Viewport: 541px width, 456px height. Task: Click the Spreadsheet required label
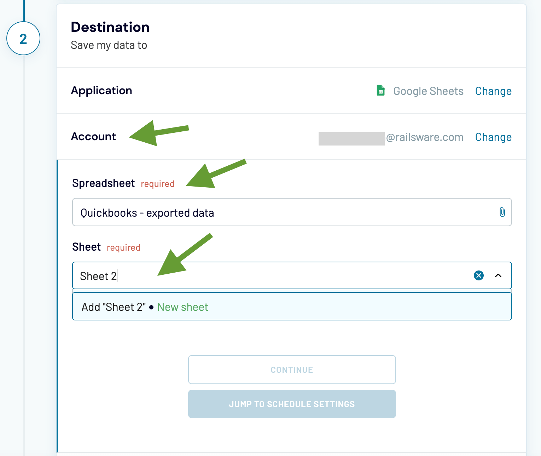pos(104,183)
